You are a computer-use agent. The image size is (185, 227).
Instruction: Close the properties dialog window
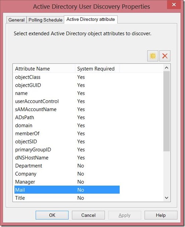(x=174, y=5)
